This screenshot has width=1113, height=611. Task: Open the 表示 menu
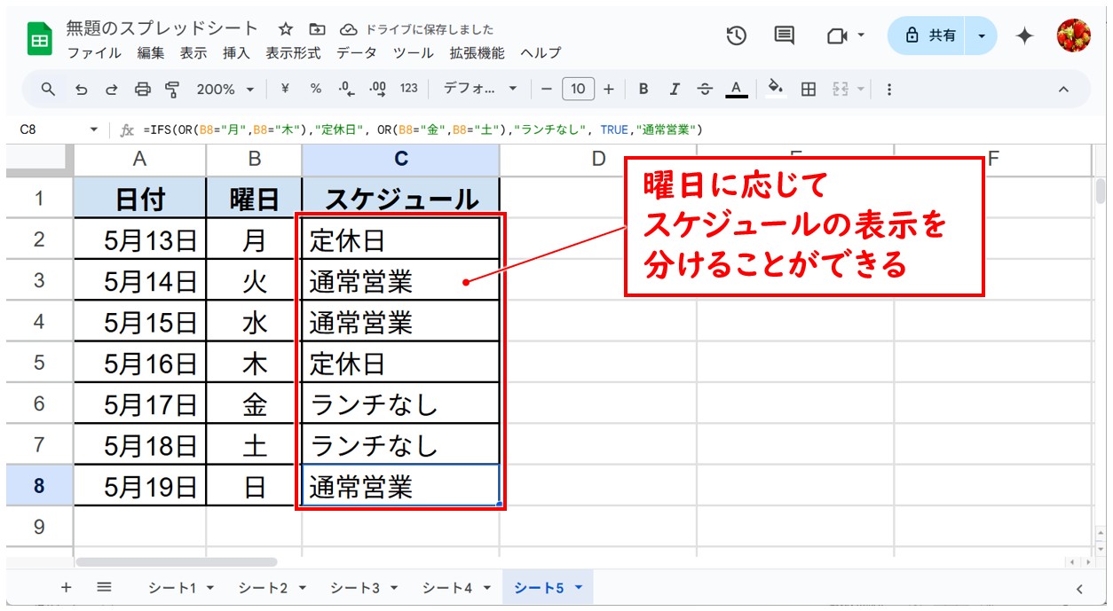pyautogui.click(x=193, y=53)
